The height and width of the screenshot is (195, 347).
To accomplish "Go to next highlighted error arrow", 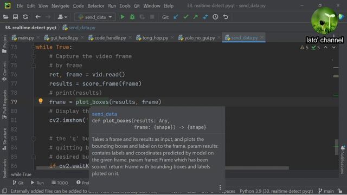I will click(x=334, y=47).
